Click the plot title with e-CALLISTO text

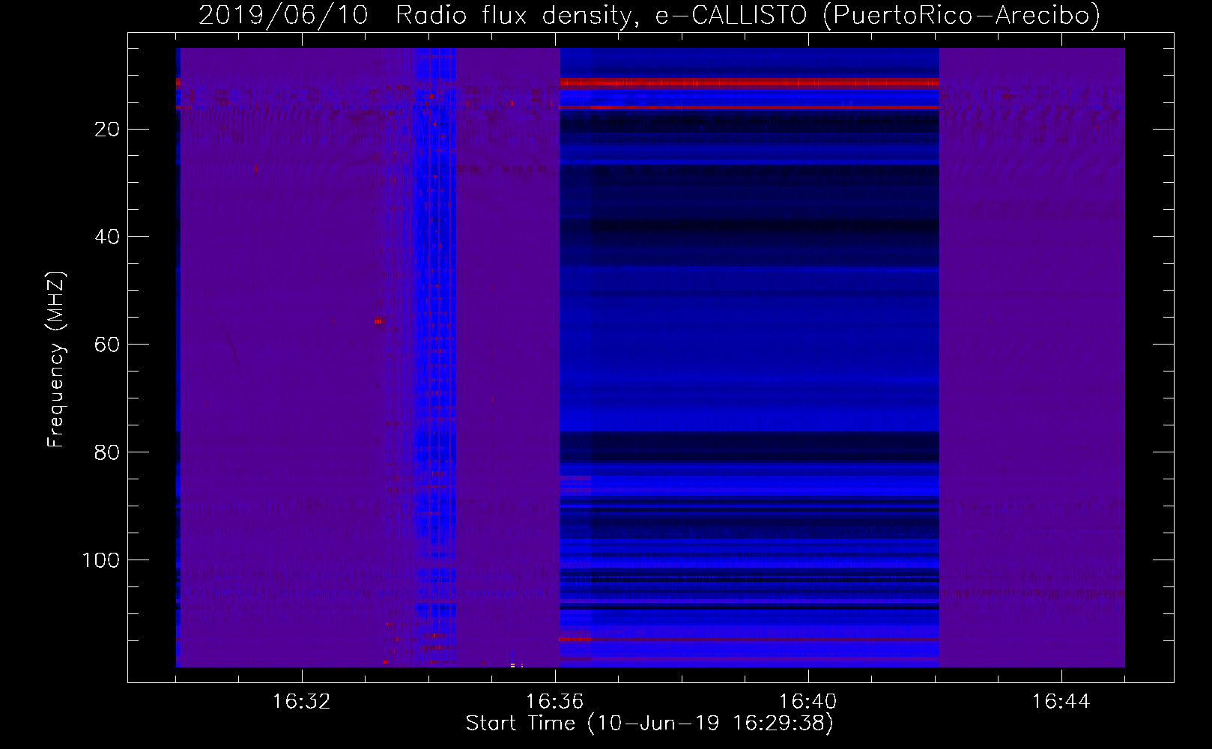click(649, 15)
